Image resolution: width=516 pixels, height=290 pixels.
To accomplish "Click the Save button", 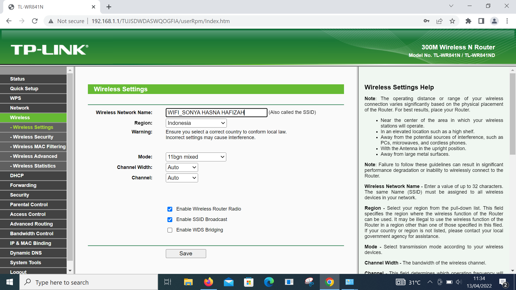I will click(x=186, y=253).
